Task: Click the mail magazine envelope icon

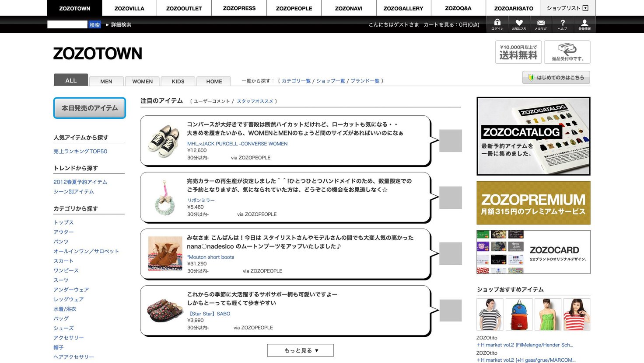Action: 541,24
